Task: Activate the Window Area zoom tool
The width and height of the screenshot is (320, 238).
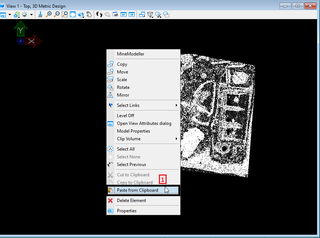Action: coord(65,15)
